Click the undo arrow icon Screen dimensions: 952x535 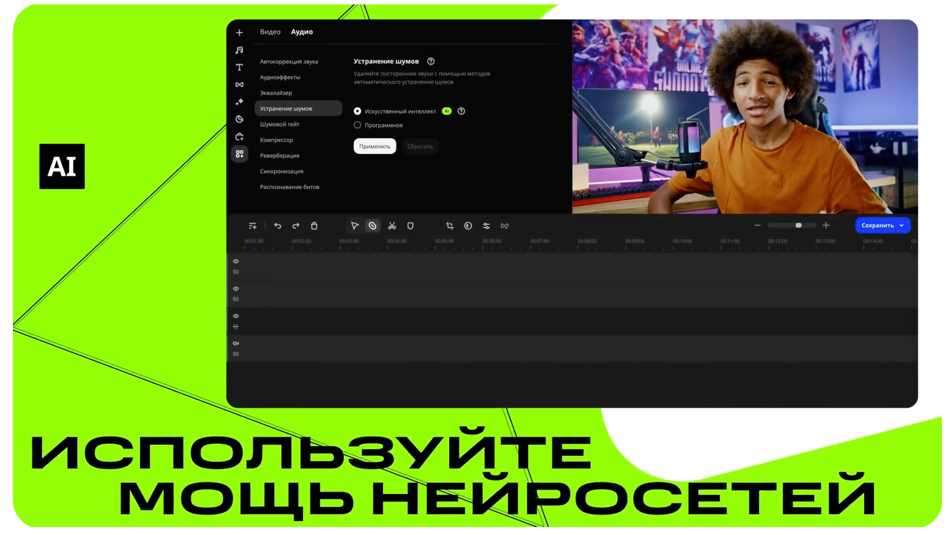coord(278,226)
